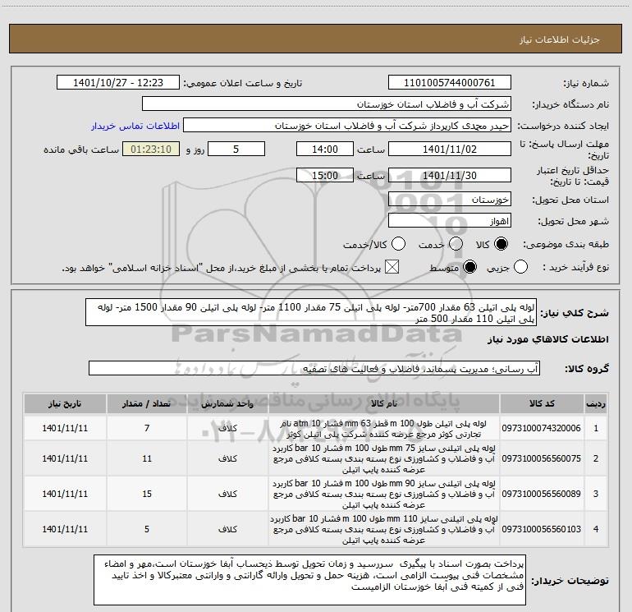Click the جزئیات اطلاعات نیاز header title
Screen dimensions: 632x612
[560, 39]
